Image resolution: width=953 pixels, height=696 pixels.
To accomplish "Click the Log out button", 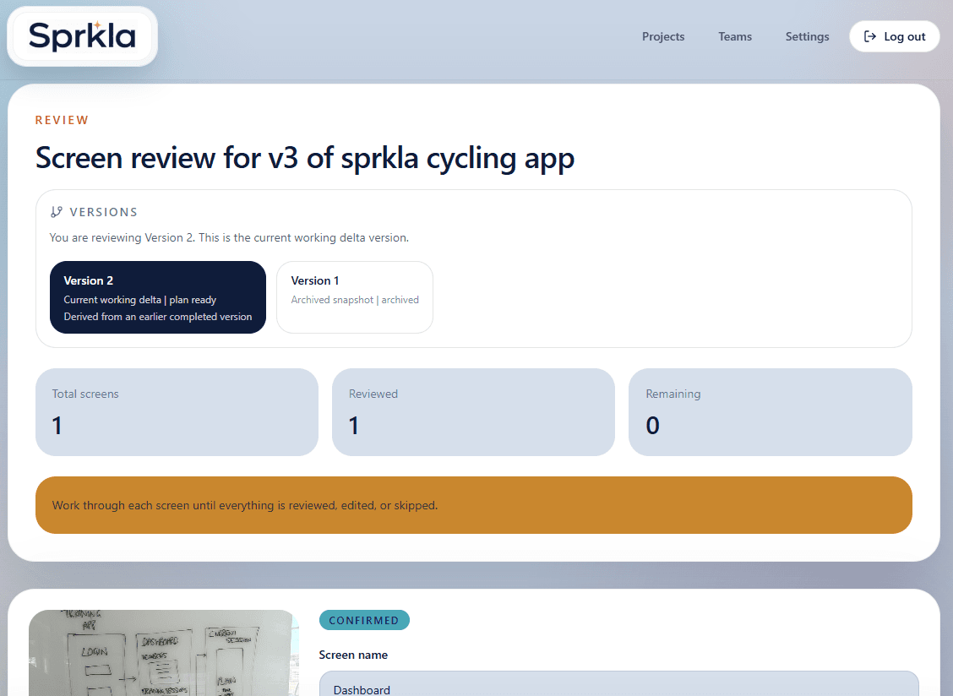I will coord(895,36).
